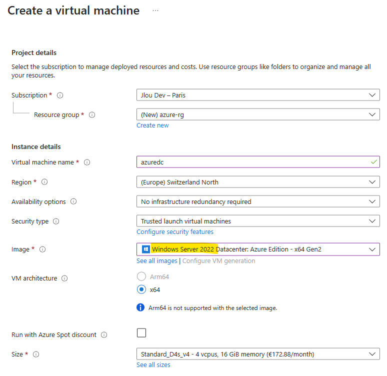The image size is (387, 376).
Task: Show info tooltip for Resource group
Action: click(x=92, y=115)
